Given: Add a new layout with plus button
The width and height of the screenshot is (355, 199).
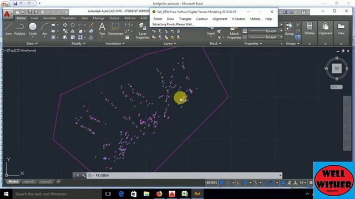Looking at the screenshot, I should pyautogui.click(x=58, y=181).
